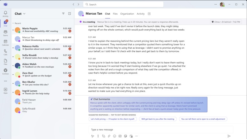Open the Activity bell in sidebar
The image size is (247, 139).
[x=5, y=14]
